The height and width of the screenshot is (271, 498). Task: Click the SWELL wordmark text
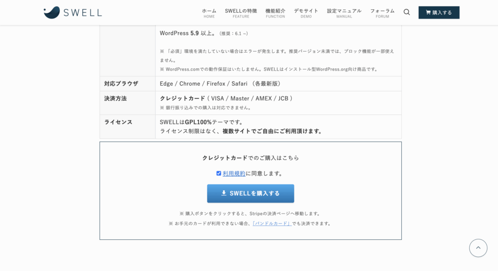[x=82, y=13]
